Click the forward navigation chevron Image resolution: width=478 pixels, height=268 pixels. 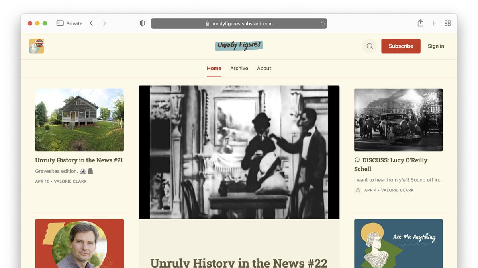pyautogui.click(x=104, y=23)
